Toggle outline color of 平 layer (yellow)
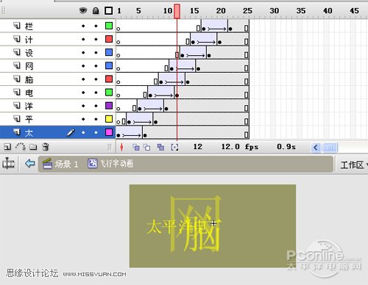 pos(109,119)
